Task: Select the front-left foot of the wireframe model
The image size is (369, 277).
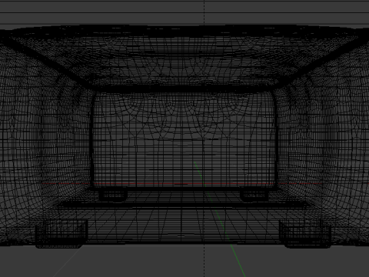Action: click(x=61, y=234)
